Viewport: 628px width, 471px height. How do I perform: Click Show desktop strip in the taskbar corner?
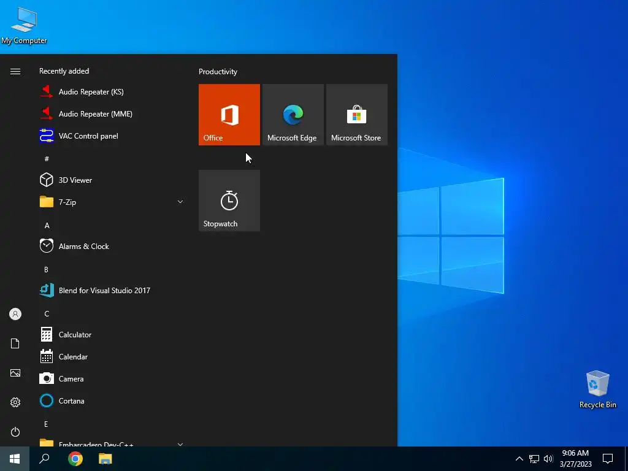[x=626, y=459]
